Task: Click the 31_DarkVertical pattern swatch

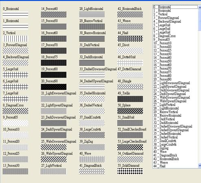Action: tap(92, 51)
